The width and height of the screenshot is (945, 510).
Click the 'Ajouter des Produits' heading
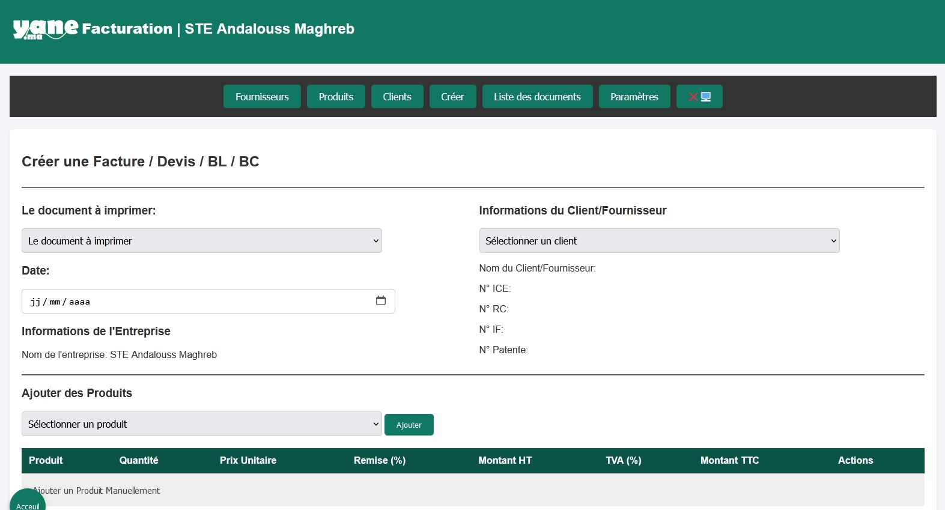(77, 393)
